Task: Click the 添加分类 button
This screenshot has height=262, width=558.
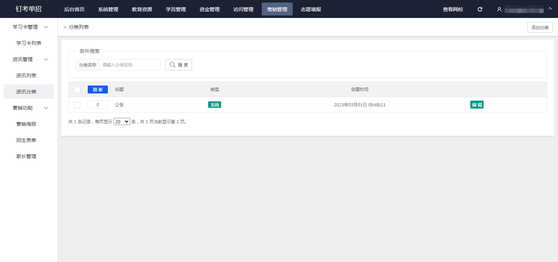Action: click(540, 27)
